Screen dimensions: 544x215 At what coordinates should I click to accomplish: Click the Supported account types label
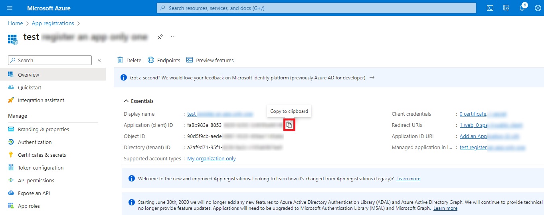152,158
